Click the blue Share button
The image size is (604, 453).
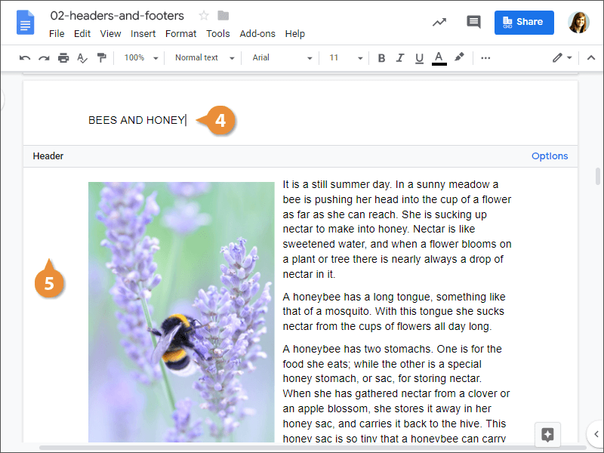point(524,22)
